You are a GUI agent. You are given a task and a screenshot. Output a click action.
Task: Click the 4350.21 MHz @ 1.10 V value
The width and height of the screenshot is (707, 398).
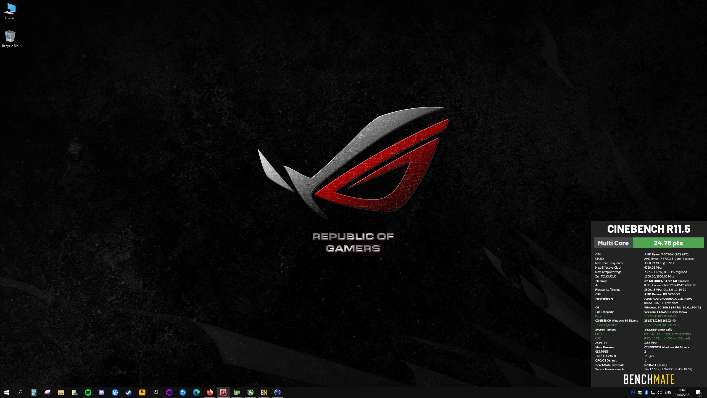click(659, 263)
